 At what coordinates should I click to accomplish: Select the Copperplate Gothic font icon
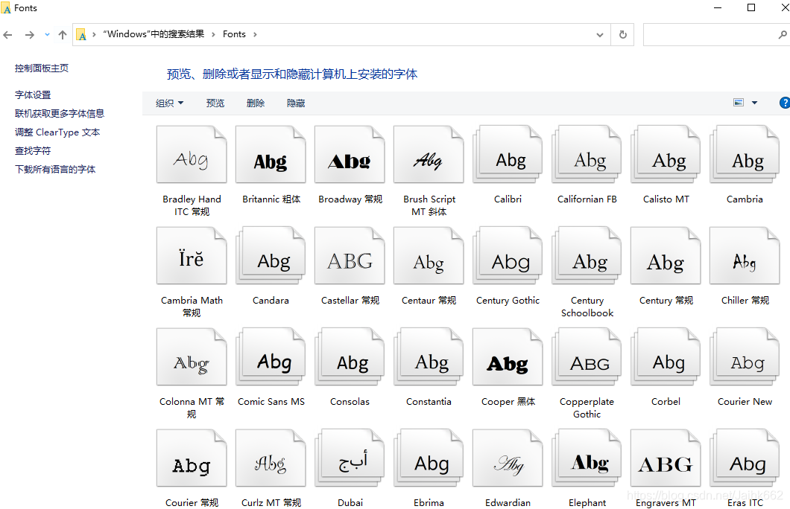tap(587, 357)
